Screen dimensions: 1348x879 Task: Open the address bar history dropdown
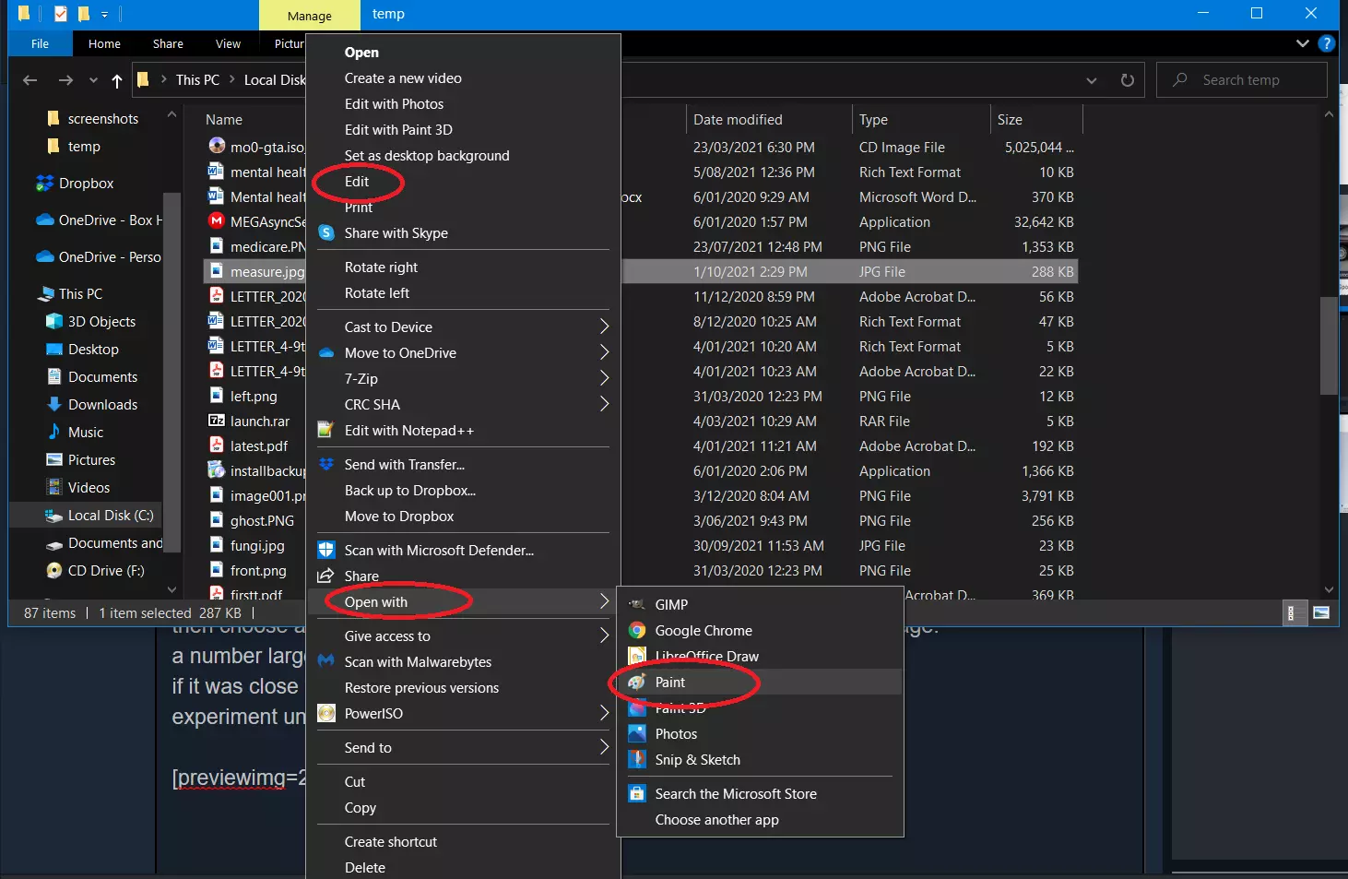coord(1092,80)
